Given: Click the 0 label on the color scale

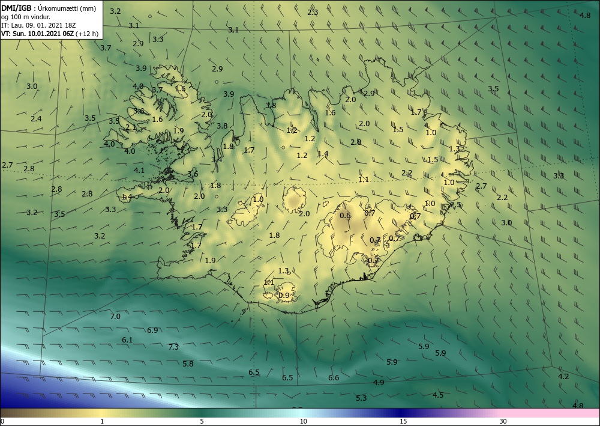Looking at the screenshot, I should click(2, 421).
